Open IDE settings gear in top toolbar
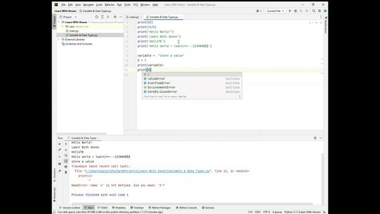 (319, 11)
